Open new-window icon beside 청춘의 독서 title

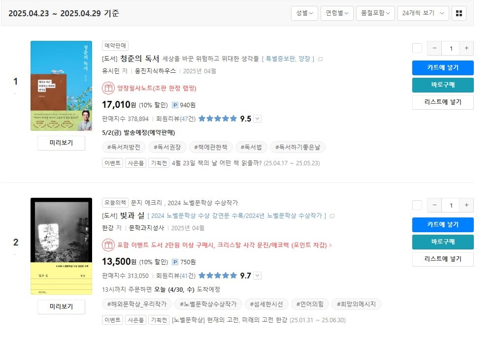320,59
